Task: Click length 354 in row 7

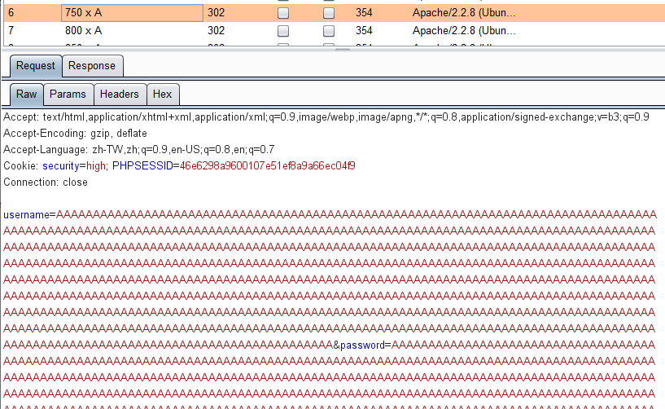Action: 364,31
